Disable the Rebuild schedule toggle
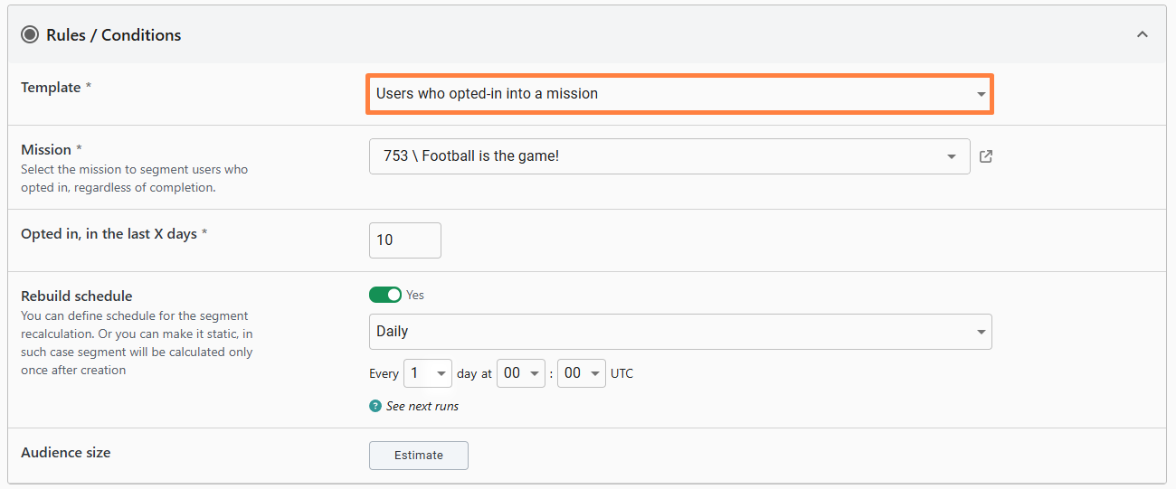Image resolution: width=1176 pixels, height=489 pixels. coord(385,295)
